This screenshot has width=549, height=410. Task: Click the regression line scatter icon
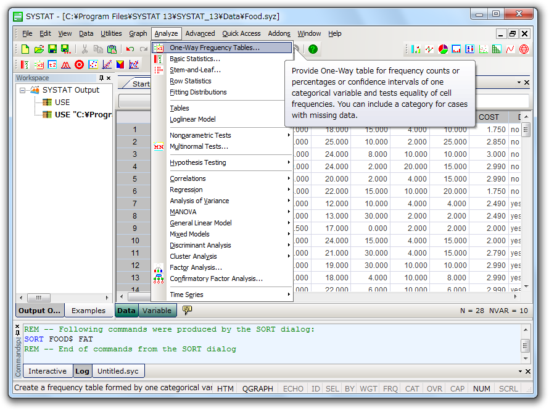click(107, 64)
